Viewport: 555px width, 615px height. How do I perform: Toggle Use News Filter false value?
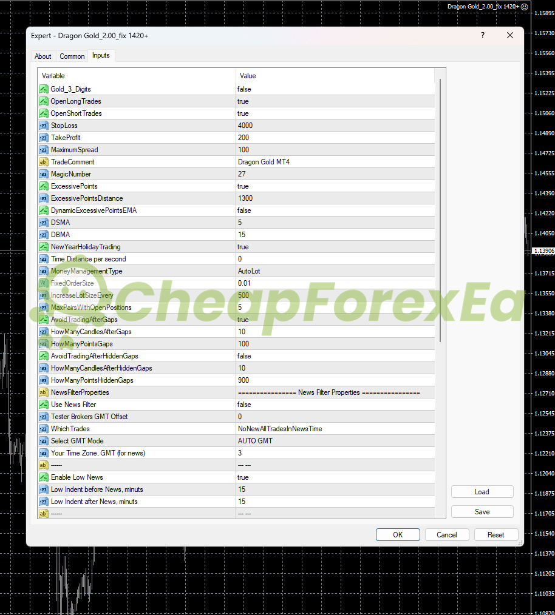(335, 405)
